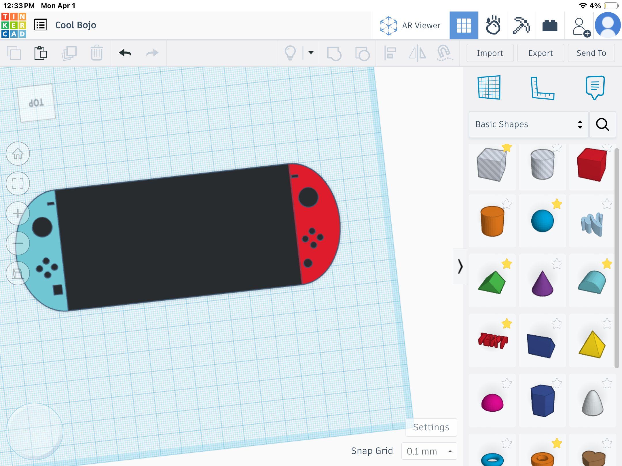The image size is (622, 466).
Task: Unfavorite the blue Sphere star
Action: (x=557, y=204)
